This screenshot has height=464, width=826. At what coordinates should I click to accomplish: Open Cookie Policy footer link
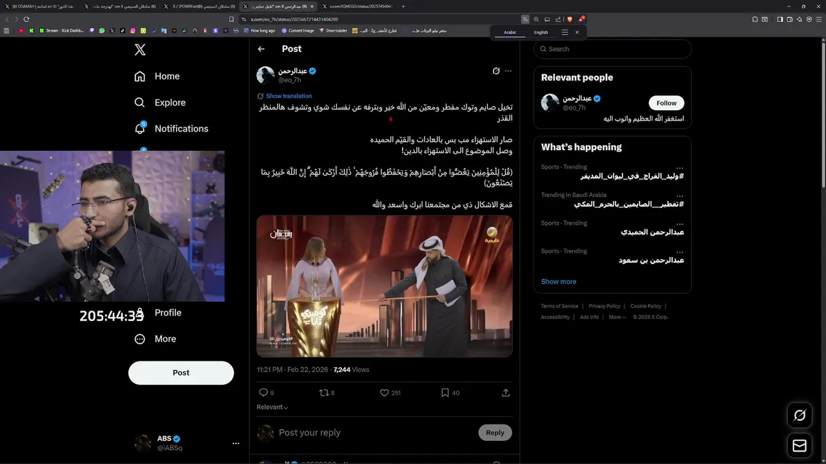[x=645, y=306]
